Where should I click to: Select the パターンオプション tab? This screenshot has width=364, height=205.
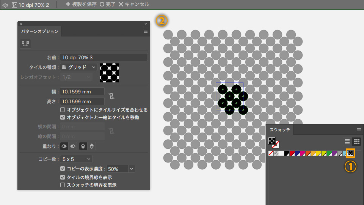[x=40, y=32]
